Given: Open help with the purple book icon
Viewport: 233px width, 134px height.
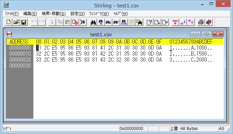Looking at the screenshot, I should point(209,22).
